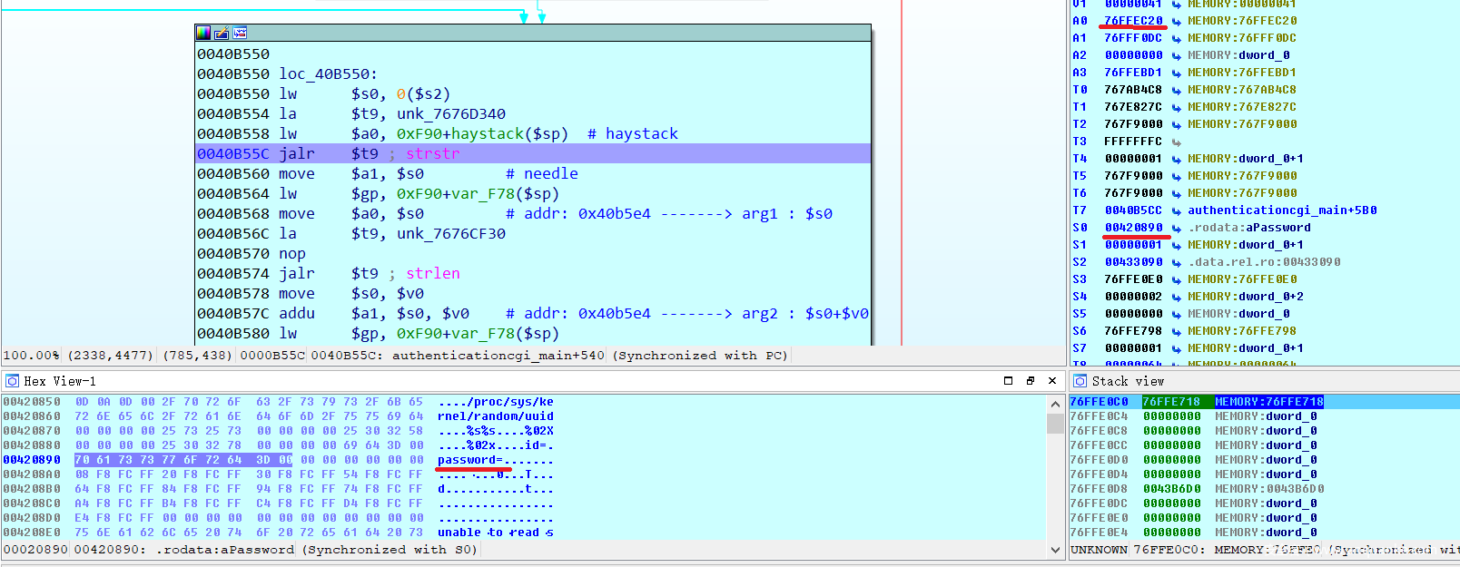1460x567 pixels.
Task: Close the Hex View-1 panel
Action: (1052, 381)
